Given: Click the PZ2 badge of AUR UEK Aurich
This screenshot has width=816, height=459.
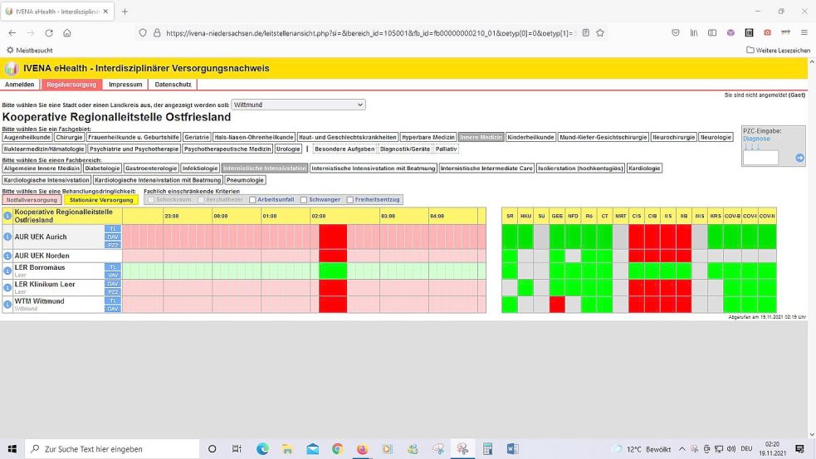Looking at the screenshot, I should coord(113,245).
